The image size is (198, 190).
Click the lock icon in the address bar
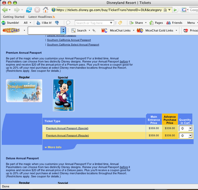coord(165,10)
